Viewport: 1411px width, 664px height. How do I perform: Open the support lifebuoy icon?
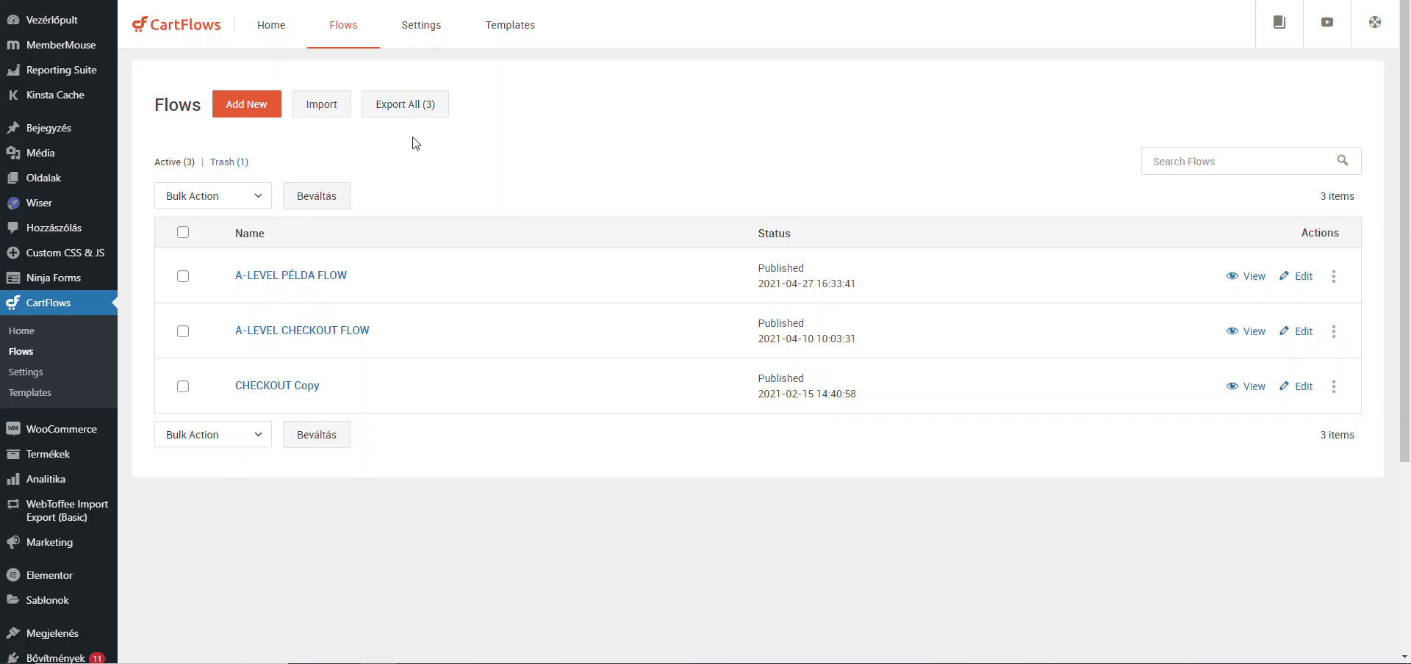click(1375, 22)
